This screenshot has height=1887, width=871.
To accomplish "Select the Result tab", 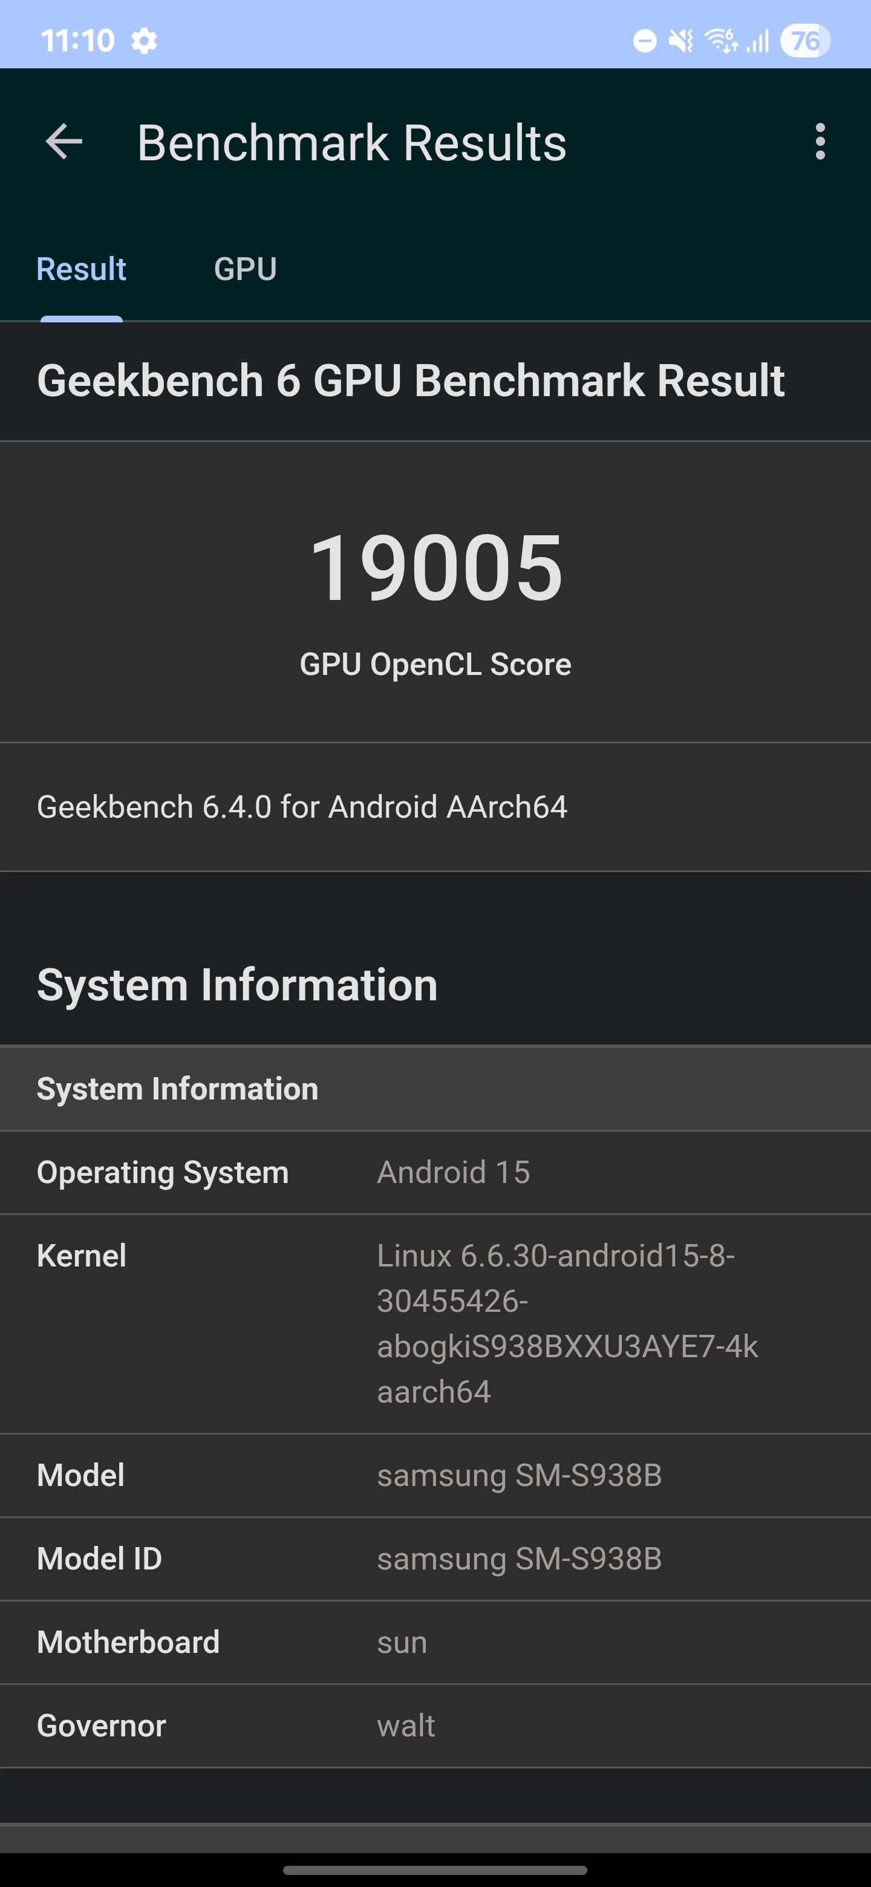I will pos(81,269).
